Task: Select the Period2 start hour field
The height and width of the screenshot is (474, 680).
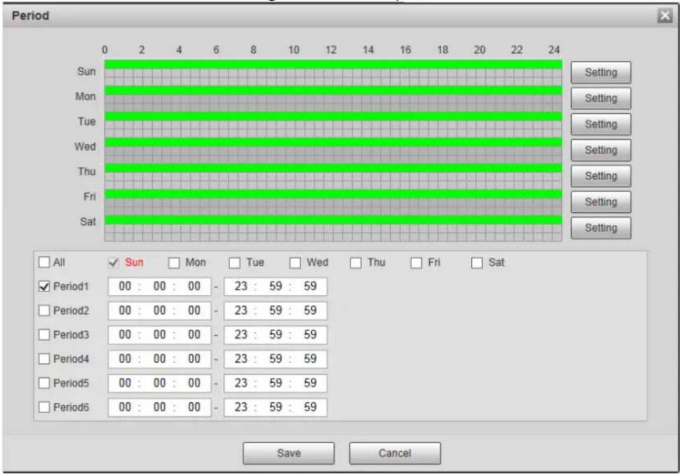Action: coord(125,311)
